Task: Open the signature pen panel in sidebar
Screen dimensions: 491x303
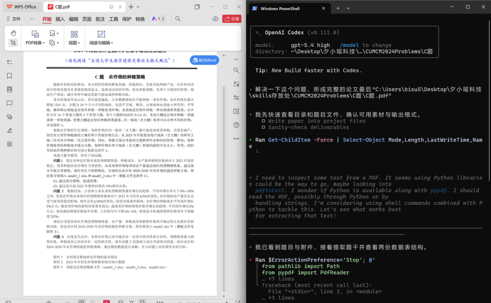Action: pyautogui.click(x=10, y=131)
